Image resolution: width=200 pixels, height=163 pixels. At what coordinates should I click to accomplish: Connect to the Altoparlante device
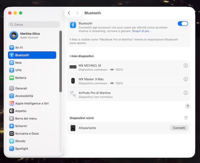coord(179,128)
